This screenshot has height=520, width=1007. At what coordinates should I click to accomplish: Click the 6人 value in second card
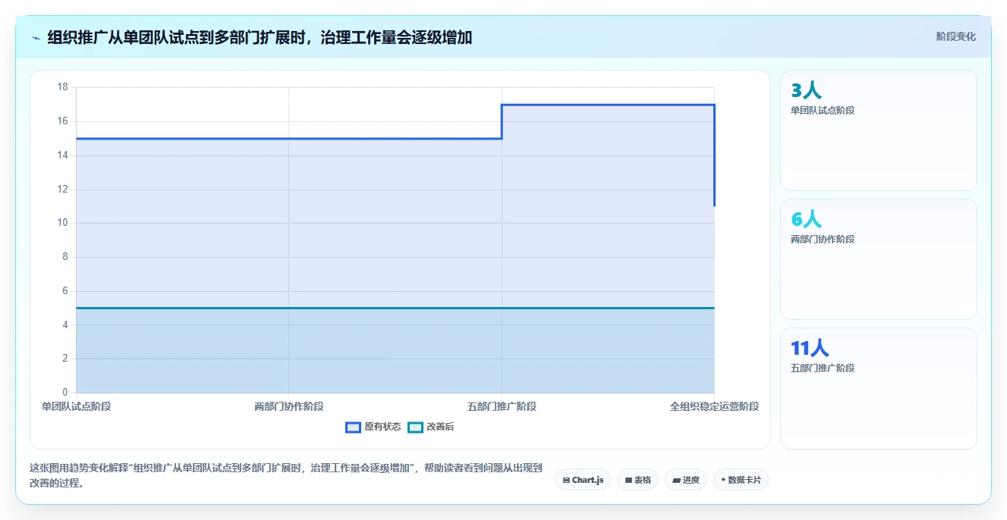coord(806,220)
